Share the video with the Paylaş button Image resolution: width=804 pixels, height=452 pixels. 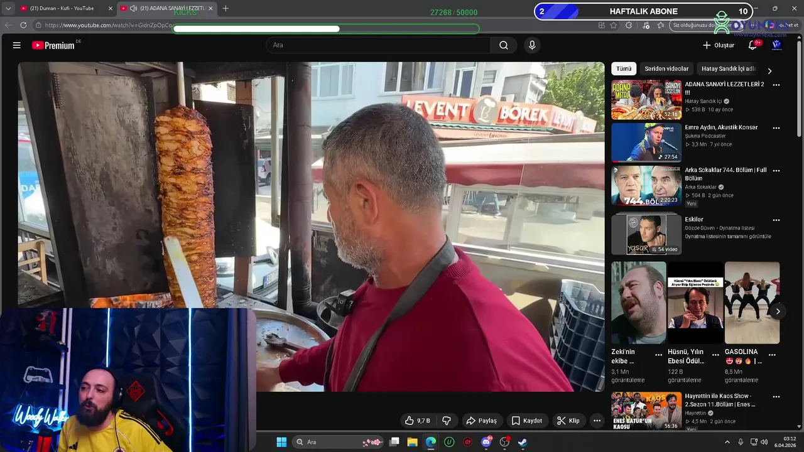pos(481,421)
